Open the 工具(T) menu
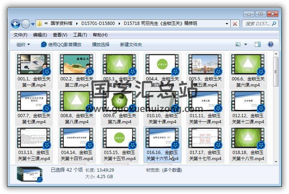 [x=80, y=35]
